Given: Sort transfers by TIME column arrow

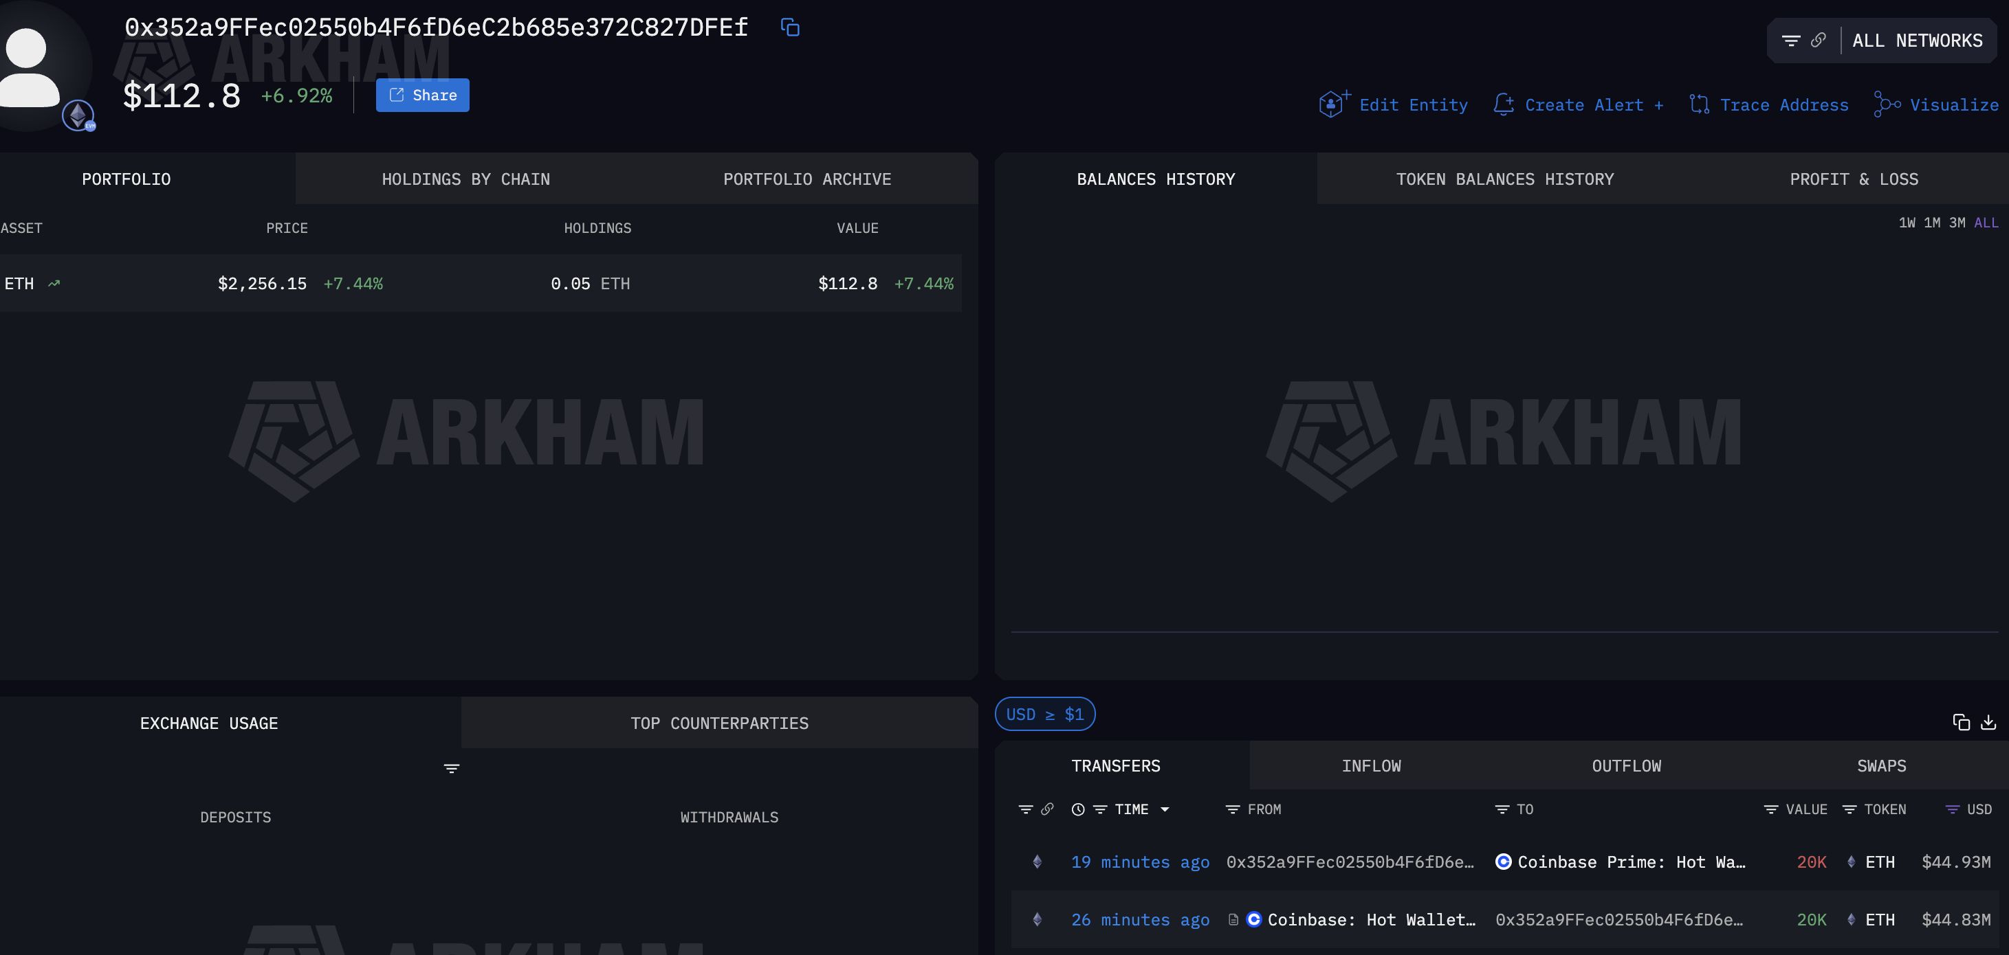Looking at the screenshot, I should (x=1165, y=810).
